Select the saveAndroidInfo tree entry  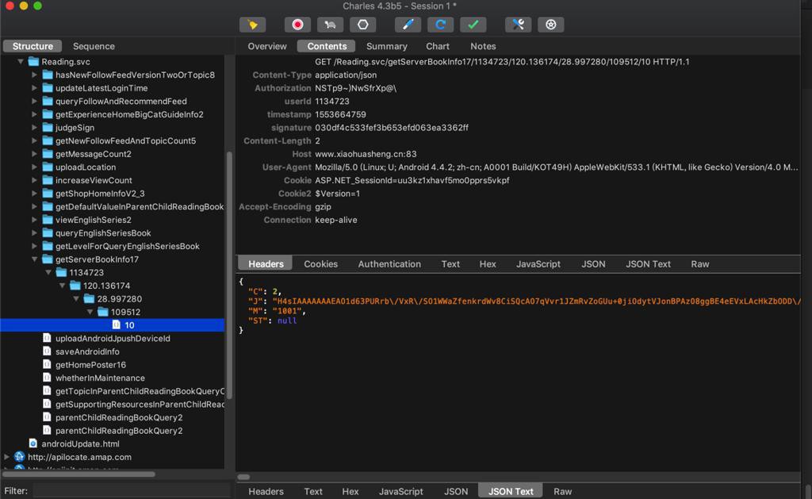87,351
